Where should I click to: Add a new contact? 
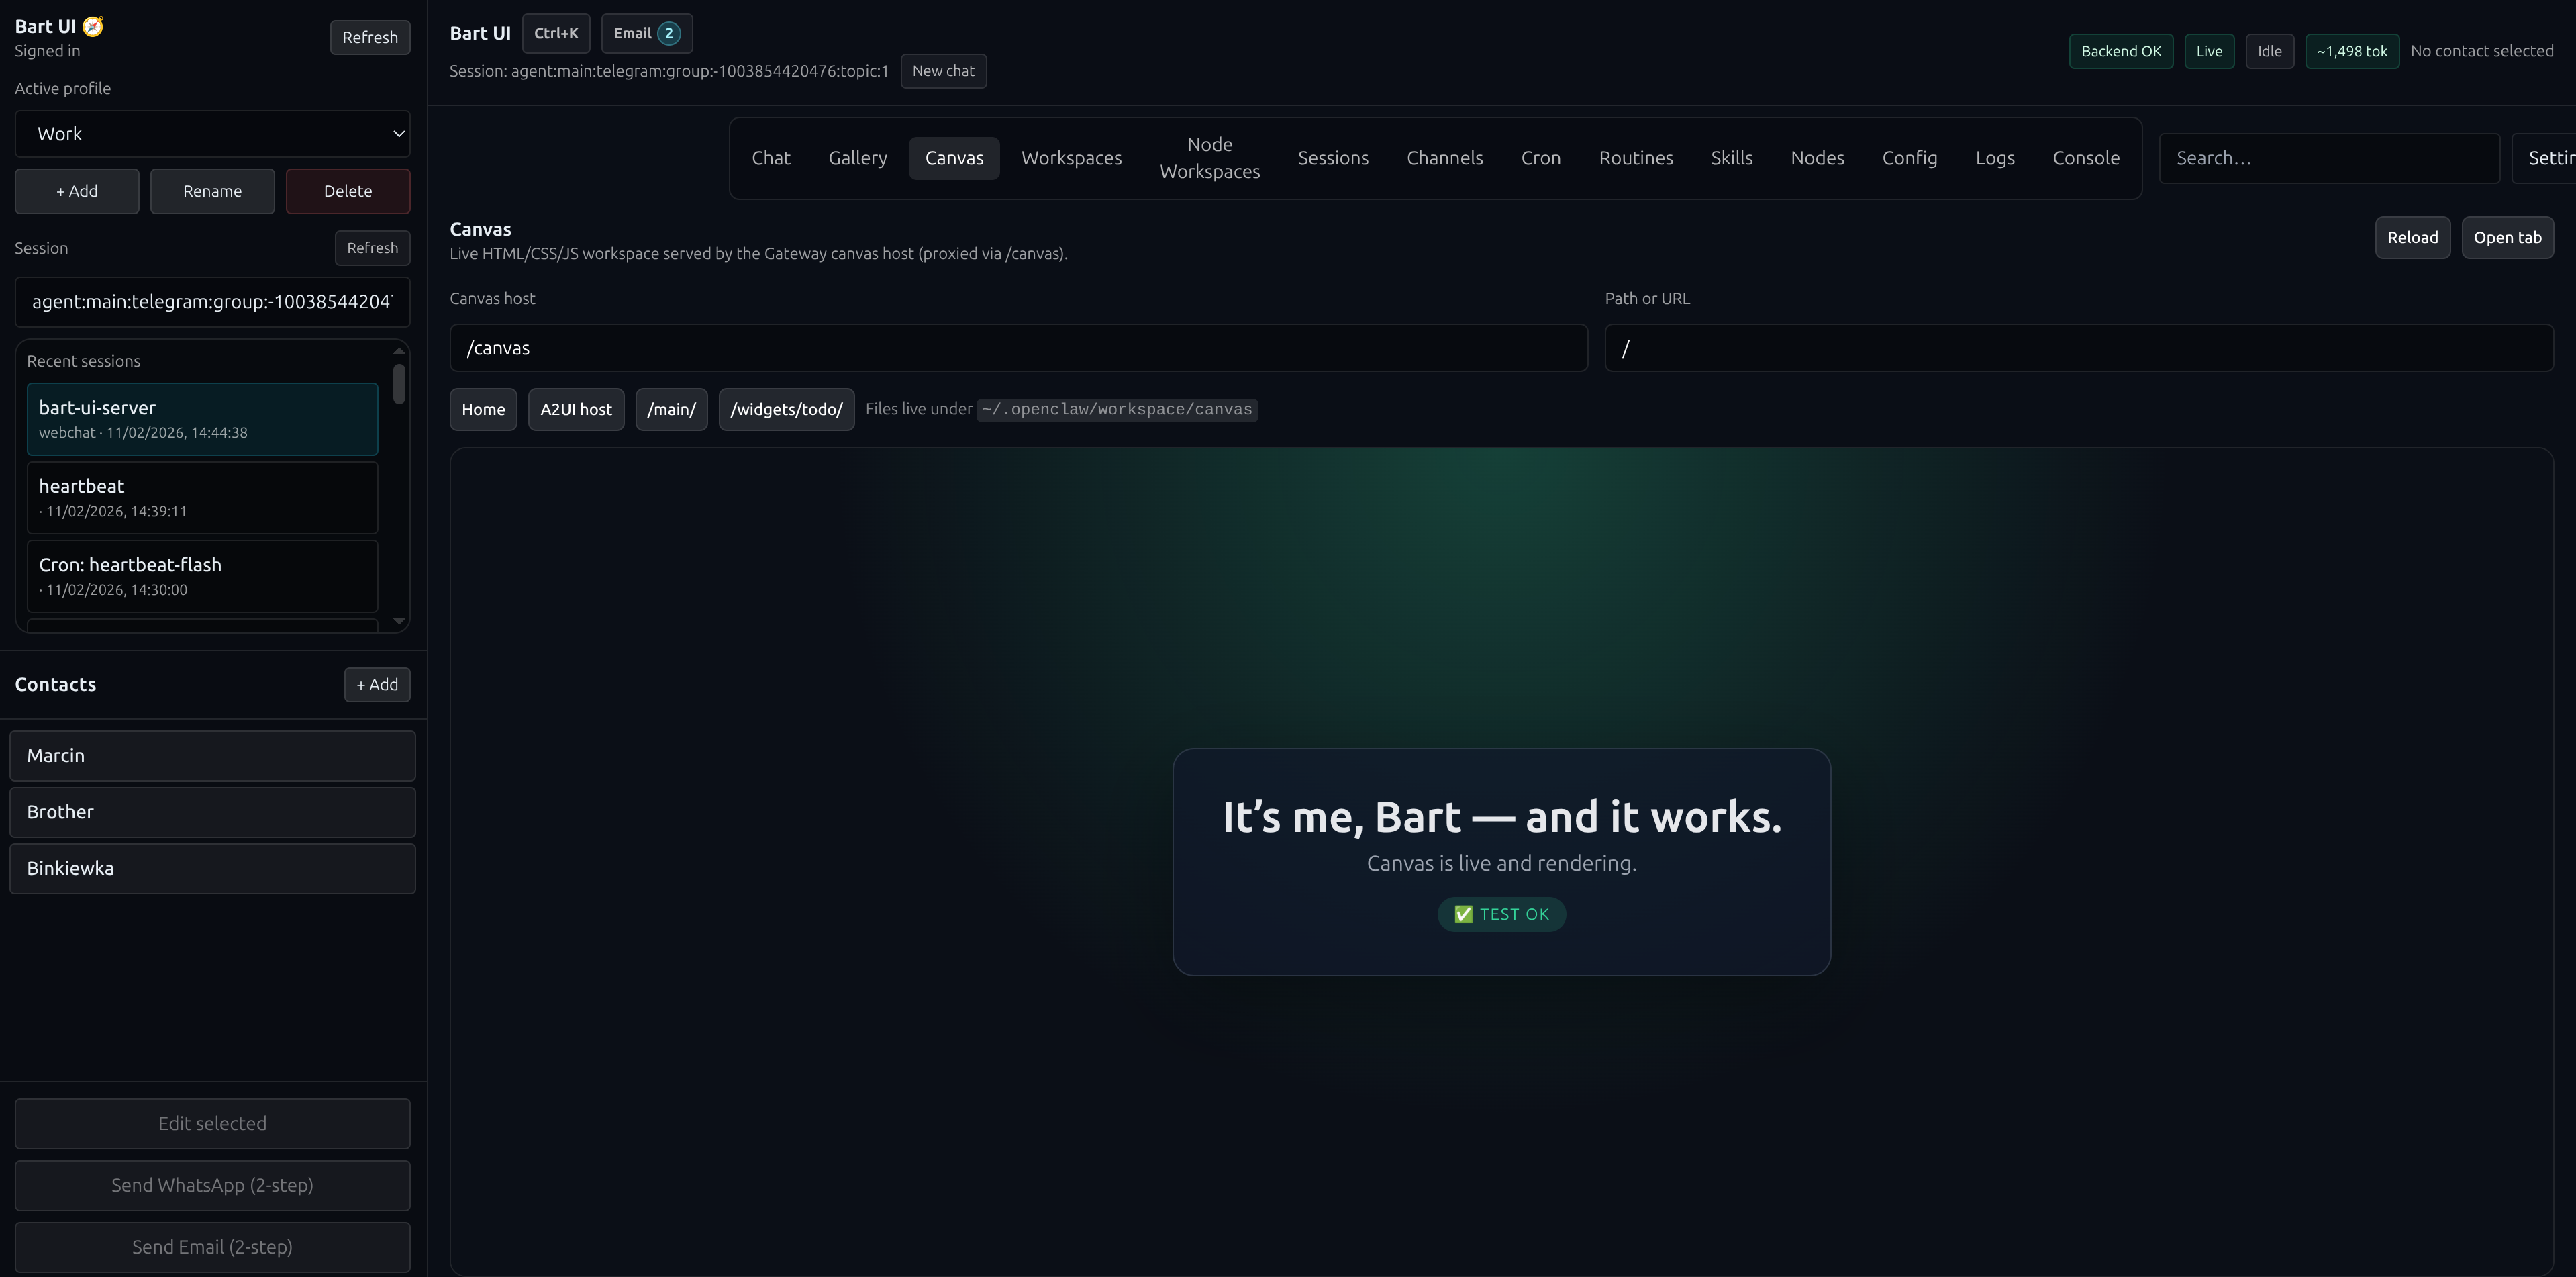(377, 685)
